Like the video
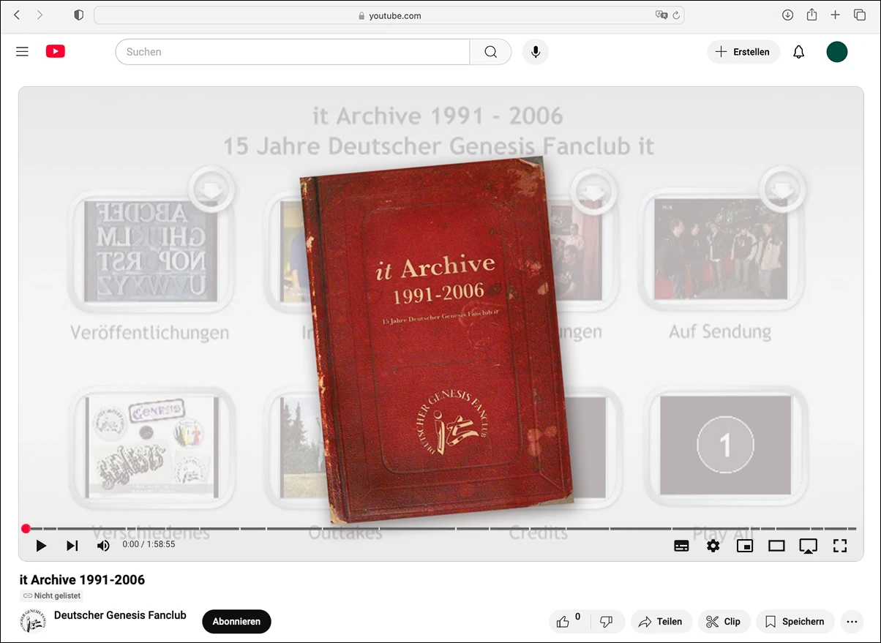This screenshot has height=643, width=881. point(569,622)
